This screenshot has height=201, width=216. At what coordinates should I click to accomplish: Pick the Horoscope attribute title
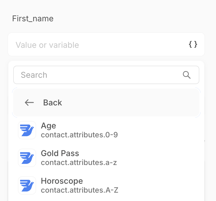62,181
